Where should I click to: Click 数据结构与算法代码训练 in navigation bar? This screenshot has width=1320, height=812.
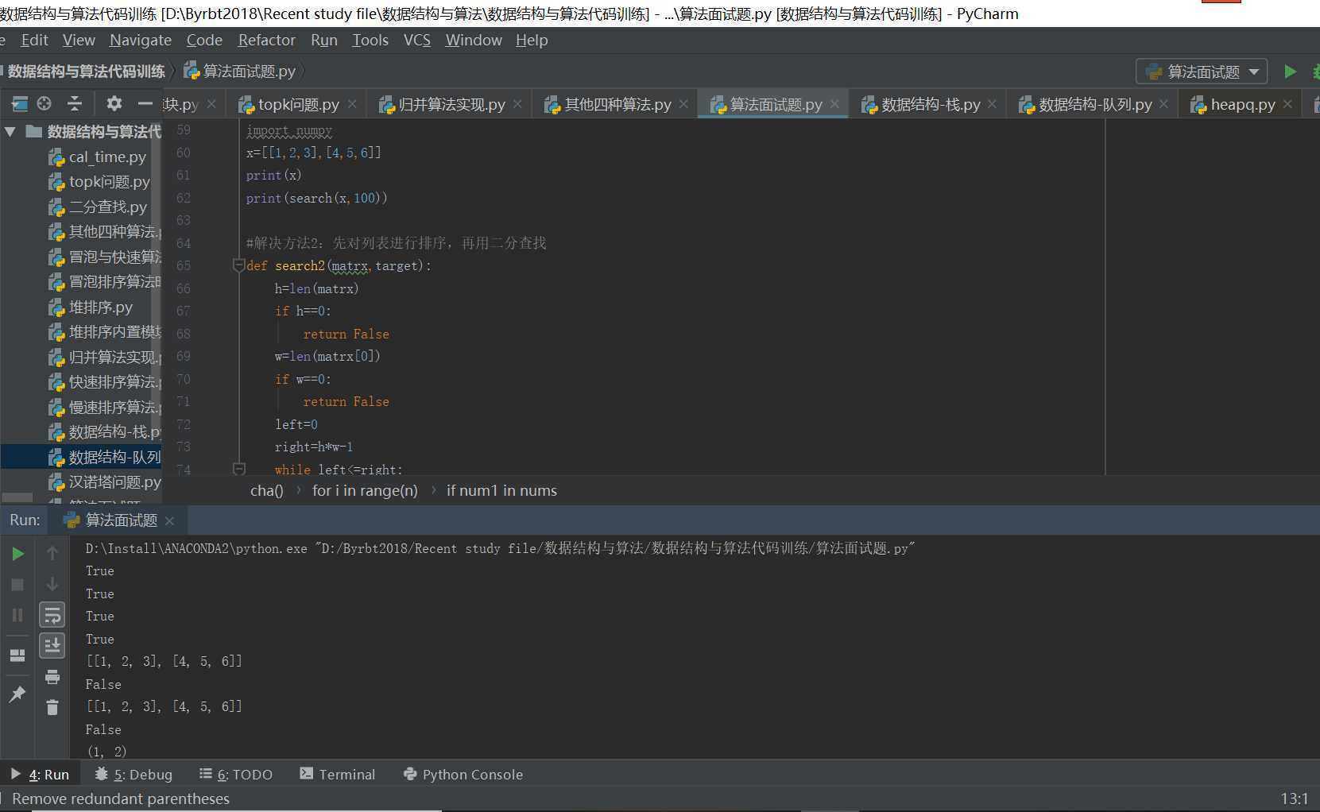86,72
